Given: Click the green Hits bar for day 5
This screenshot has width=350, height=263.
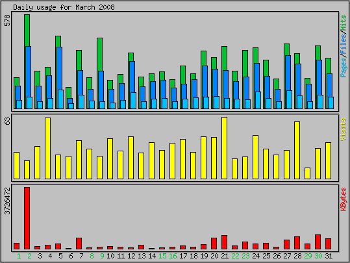Looking at the screenshot, I should point(58,42).
